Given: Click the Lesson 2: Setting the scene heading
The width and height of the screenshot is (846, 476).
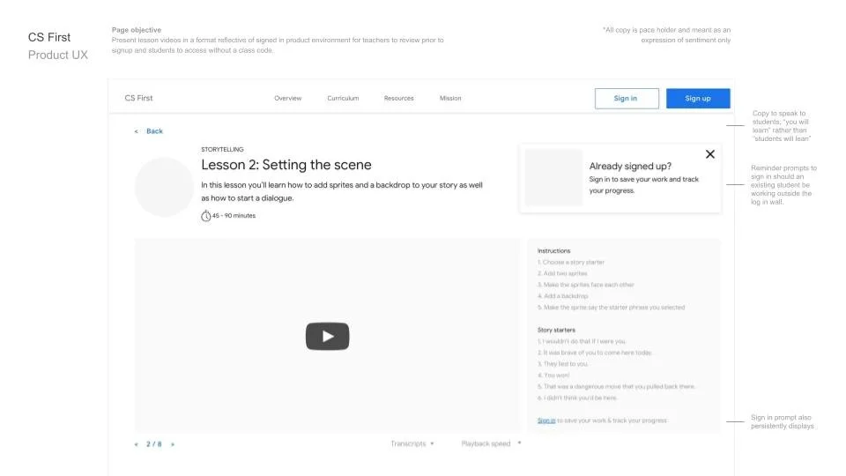Looking at the screenshot, I should 286,165.
